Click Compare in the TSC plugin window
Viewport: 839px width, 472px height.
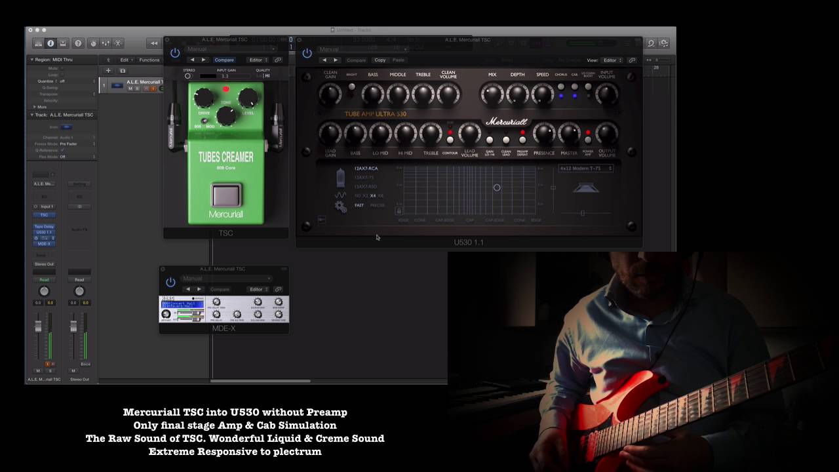[224, 60]
